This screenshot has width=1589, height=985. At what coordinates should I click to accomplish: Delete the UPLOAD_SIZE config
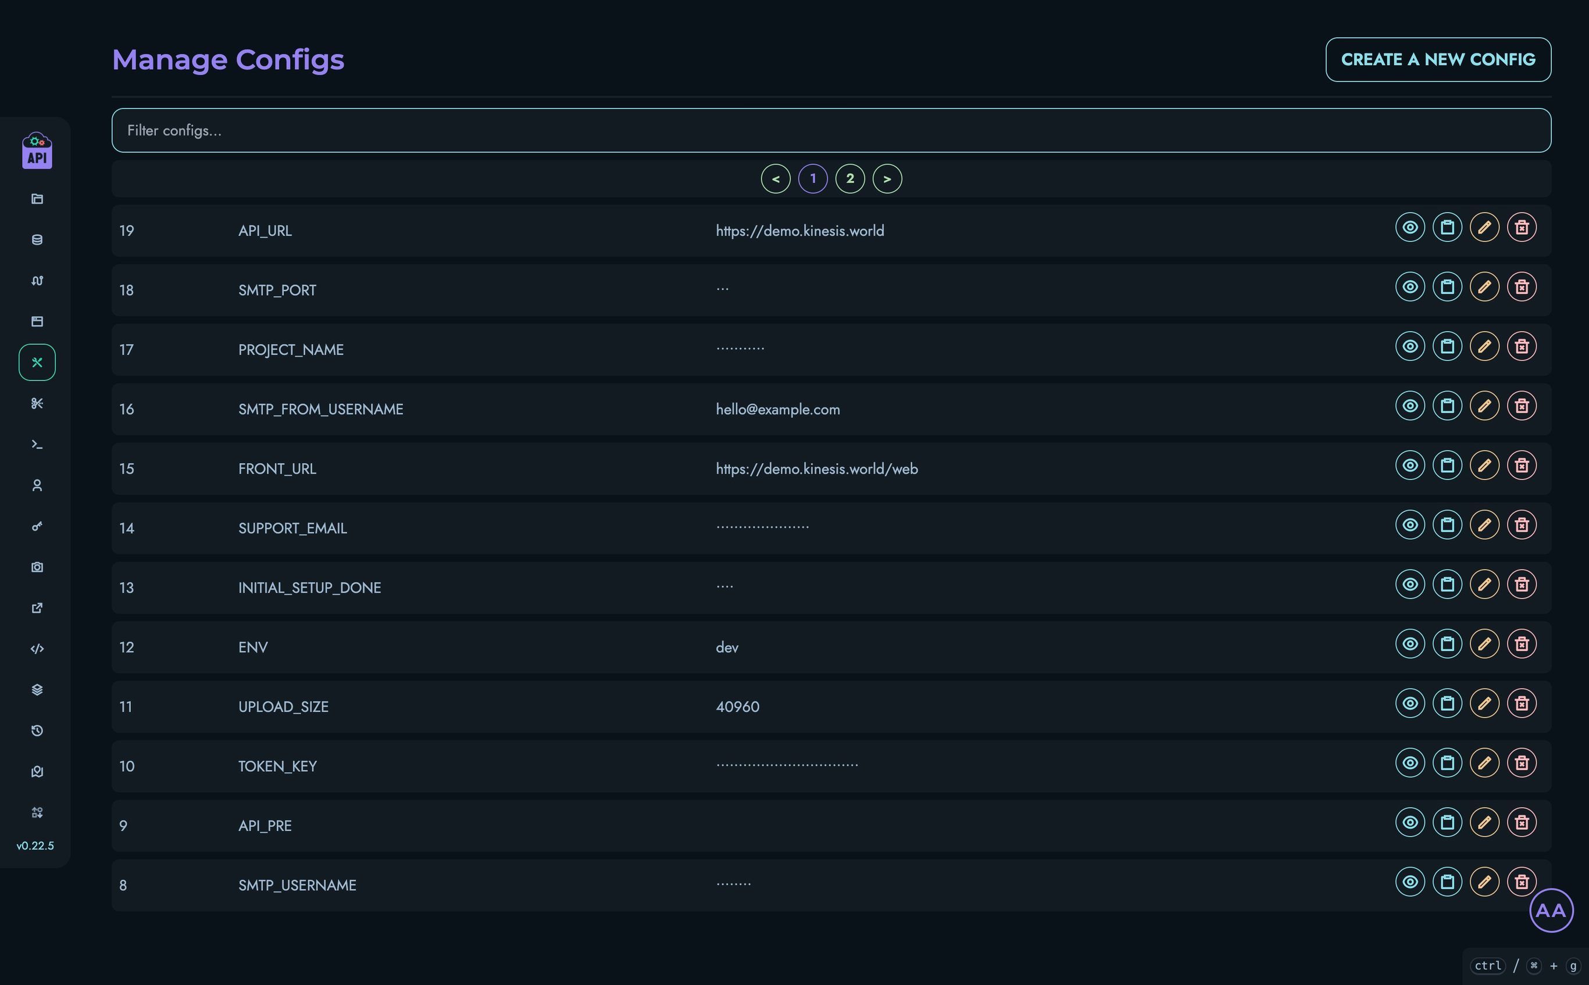tap(1522, 703)
